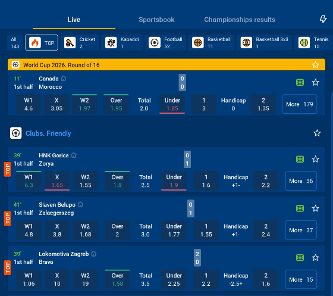Click TOP badge on Slaven Belupo match
The image size is (333, 296).
pos(7,219)
